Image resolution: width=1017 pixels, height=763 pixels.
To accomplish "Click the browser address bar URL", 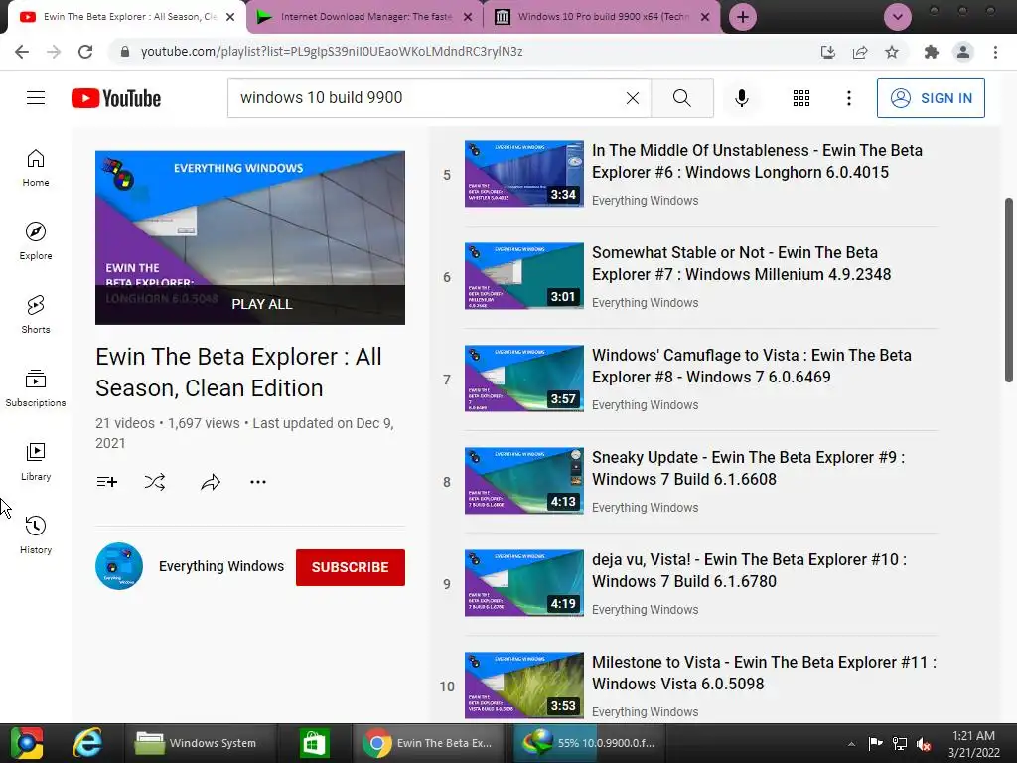I will pos(332,52).
